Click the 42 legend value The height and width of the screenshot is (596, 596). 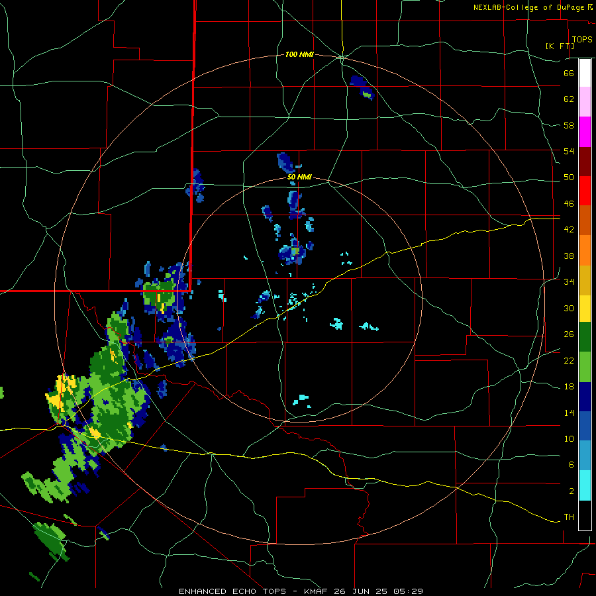pyautogui.click(x=569, y=230)
